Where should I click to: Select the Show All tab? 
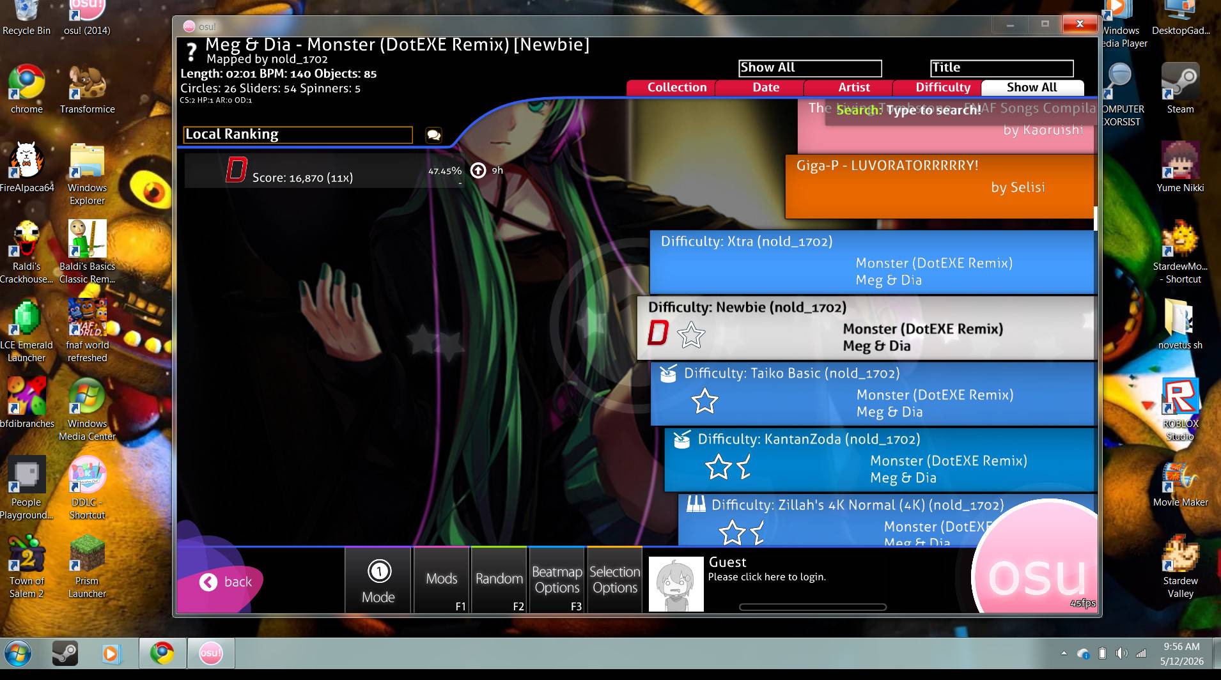point(1032,88)
